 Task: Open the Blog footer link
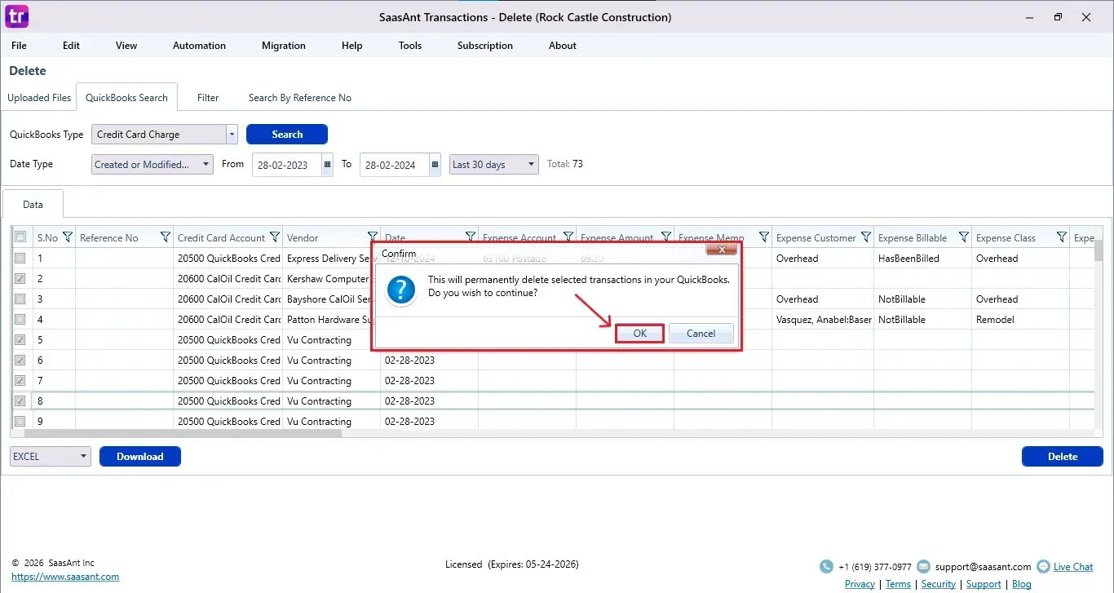coord(1022,584)
